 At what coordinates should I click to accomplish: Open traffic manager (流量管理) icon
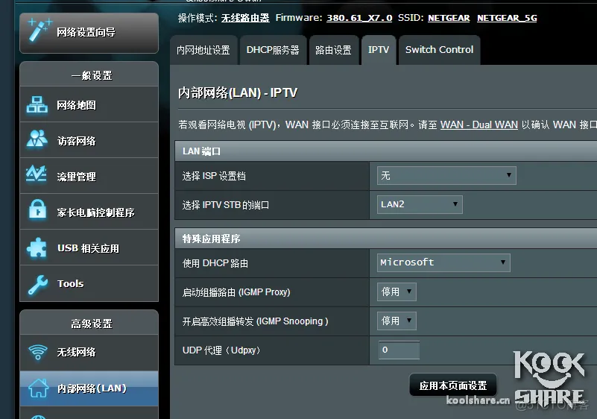pyautogui.click(x=37, y=176)
